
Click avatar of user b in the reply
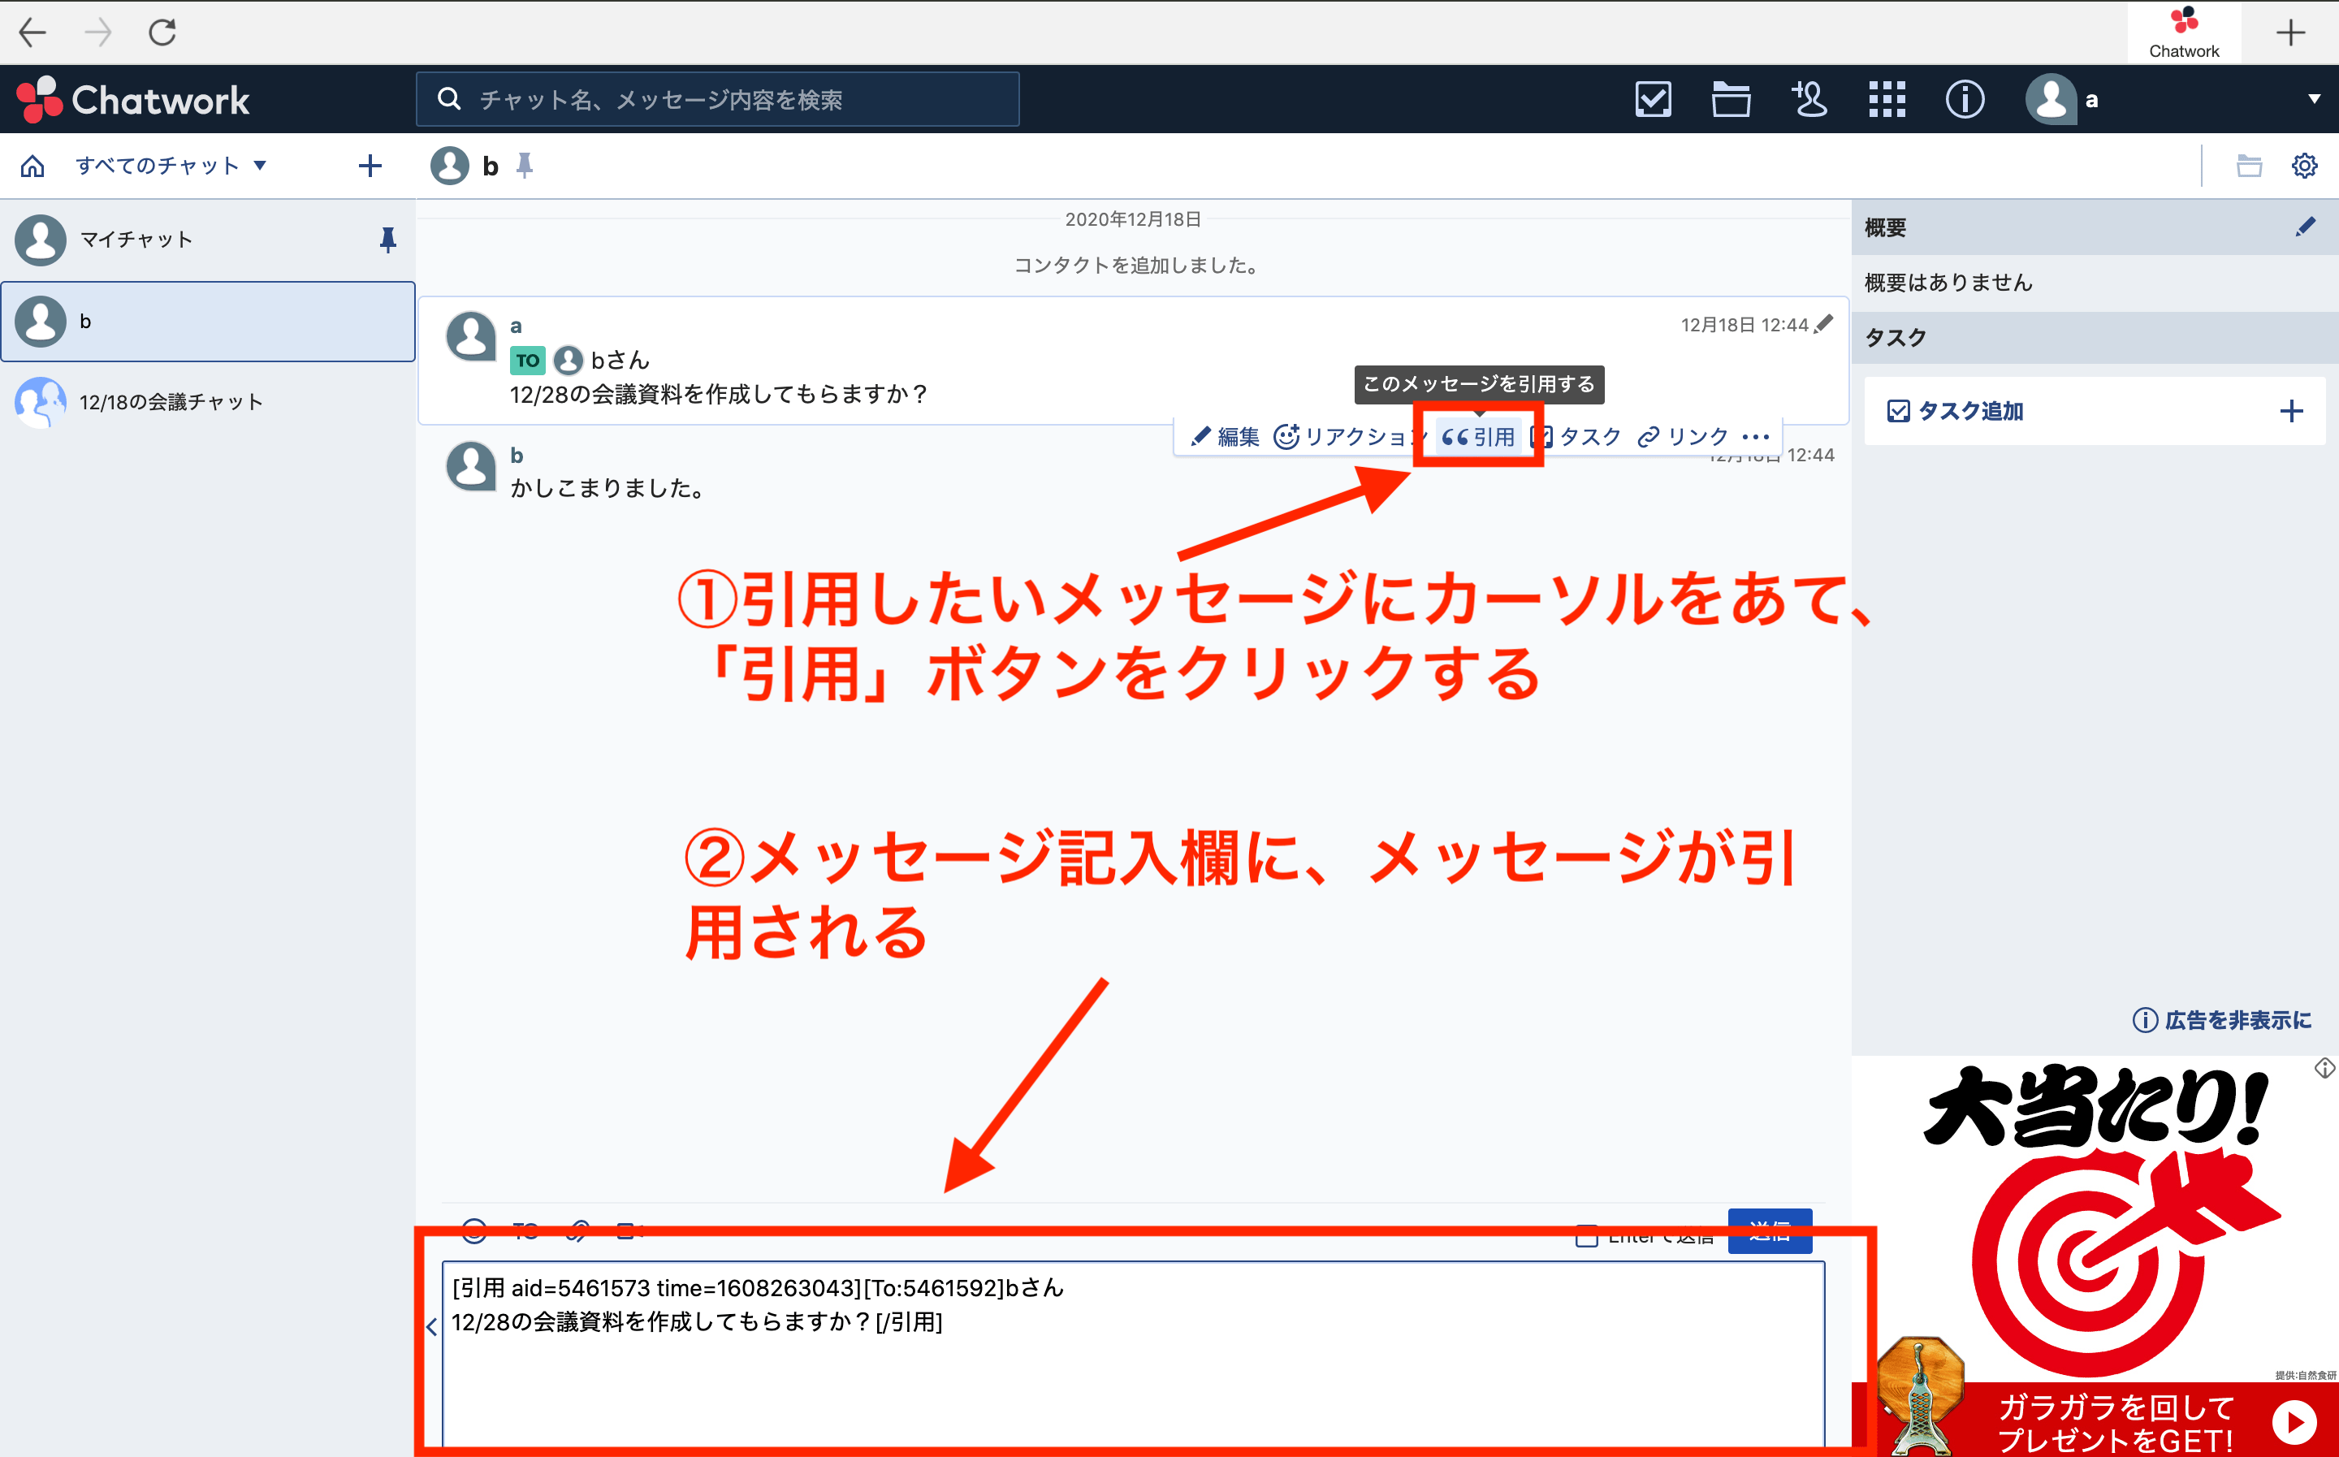tap(471, 467)
